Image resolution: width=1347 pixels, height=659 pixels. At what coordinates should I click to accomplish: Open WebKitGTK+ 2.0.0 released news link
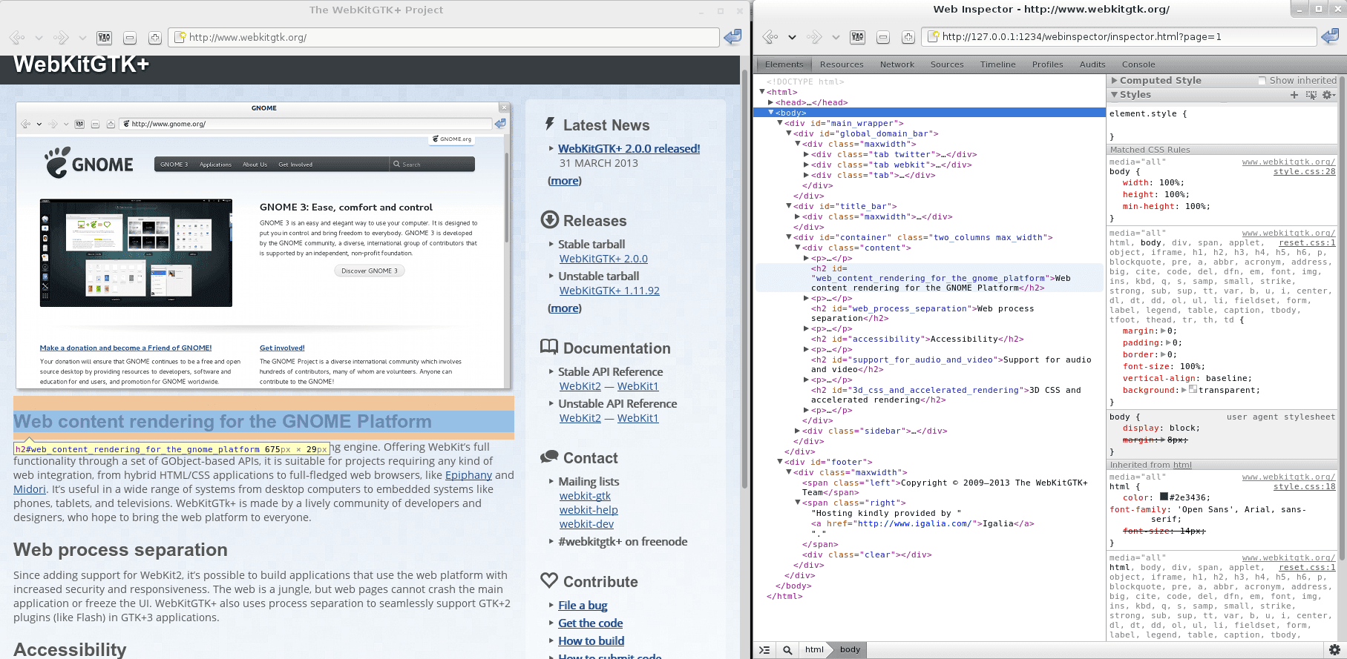(x=629, y=148)
